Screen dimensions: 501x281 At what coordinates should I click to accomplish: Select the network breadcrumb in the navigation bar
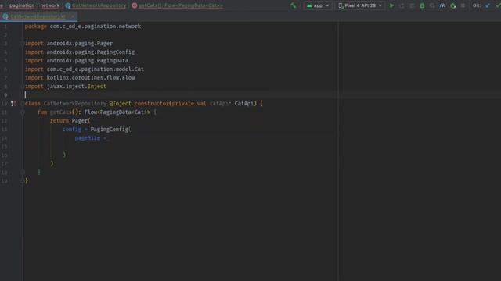point(49,5)
